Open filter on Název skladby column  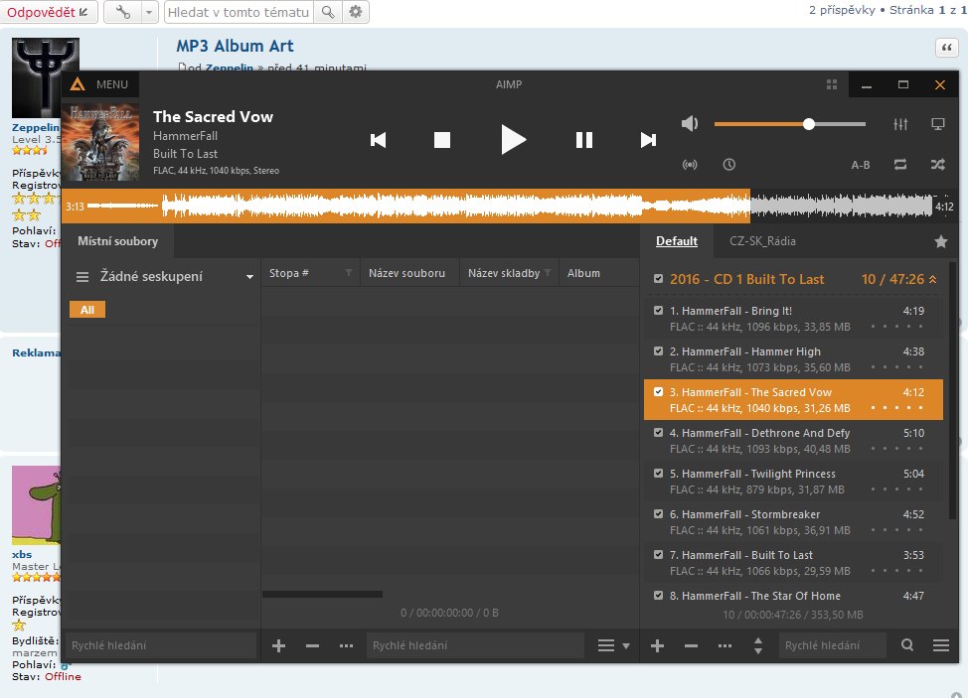pyautogui.click(x=548, y=272)
